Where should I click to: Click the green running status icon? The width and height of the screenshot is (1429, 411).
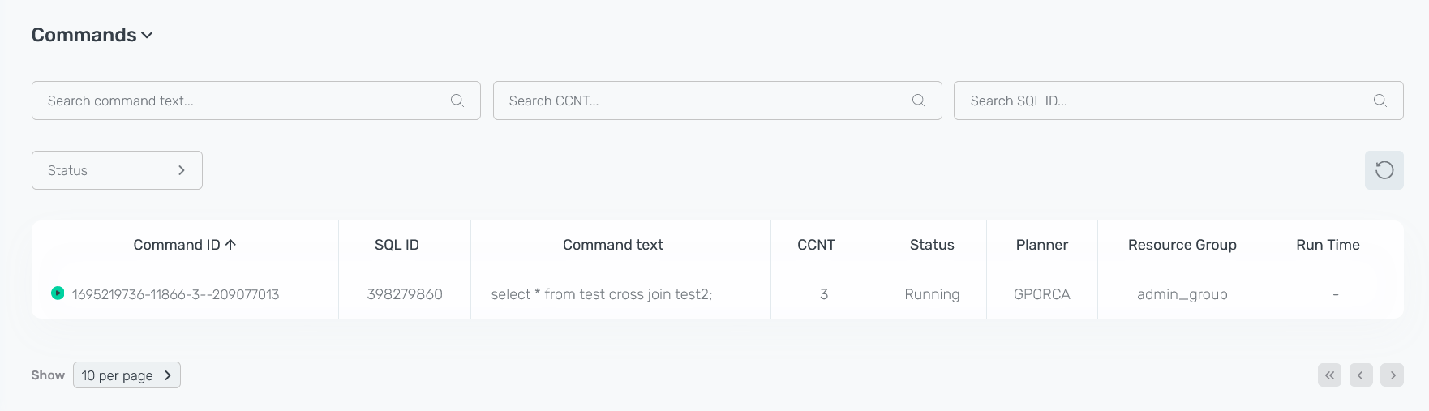coord(58,293)
